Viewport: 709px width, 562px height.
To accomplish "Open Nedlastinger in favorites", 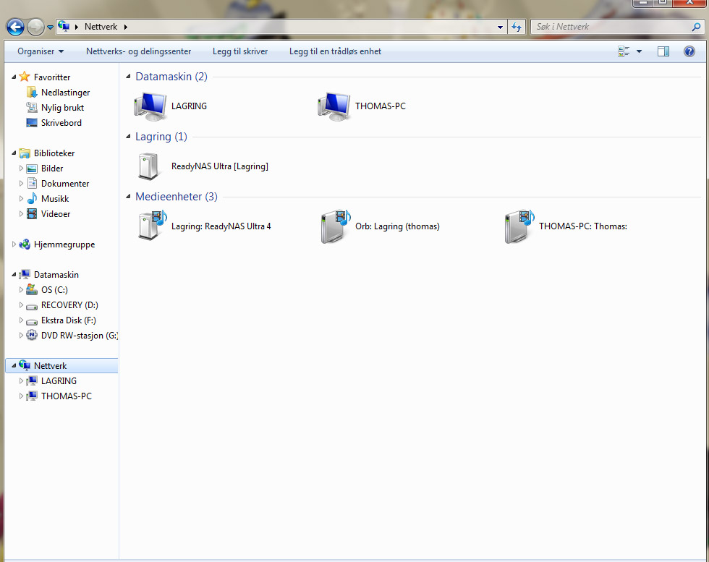I will pos(66,93).
